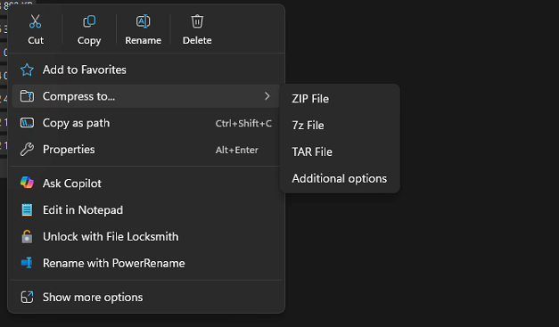Open Properties from the context menu
The height and width of the screenshot is (327, 559).
coord(145,150)
